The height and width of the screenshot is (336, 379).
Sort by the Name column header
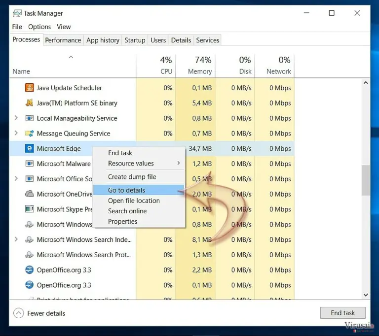tap(73, 66)
